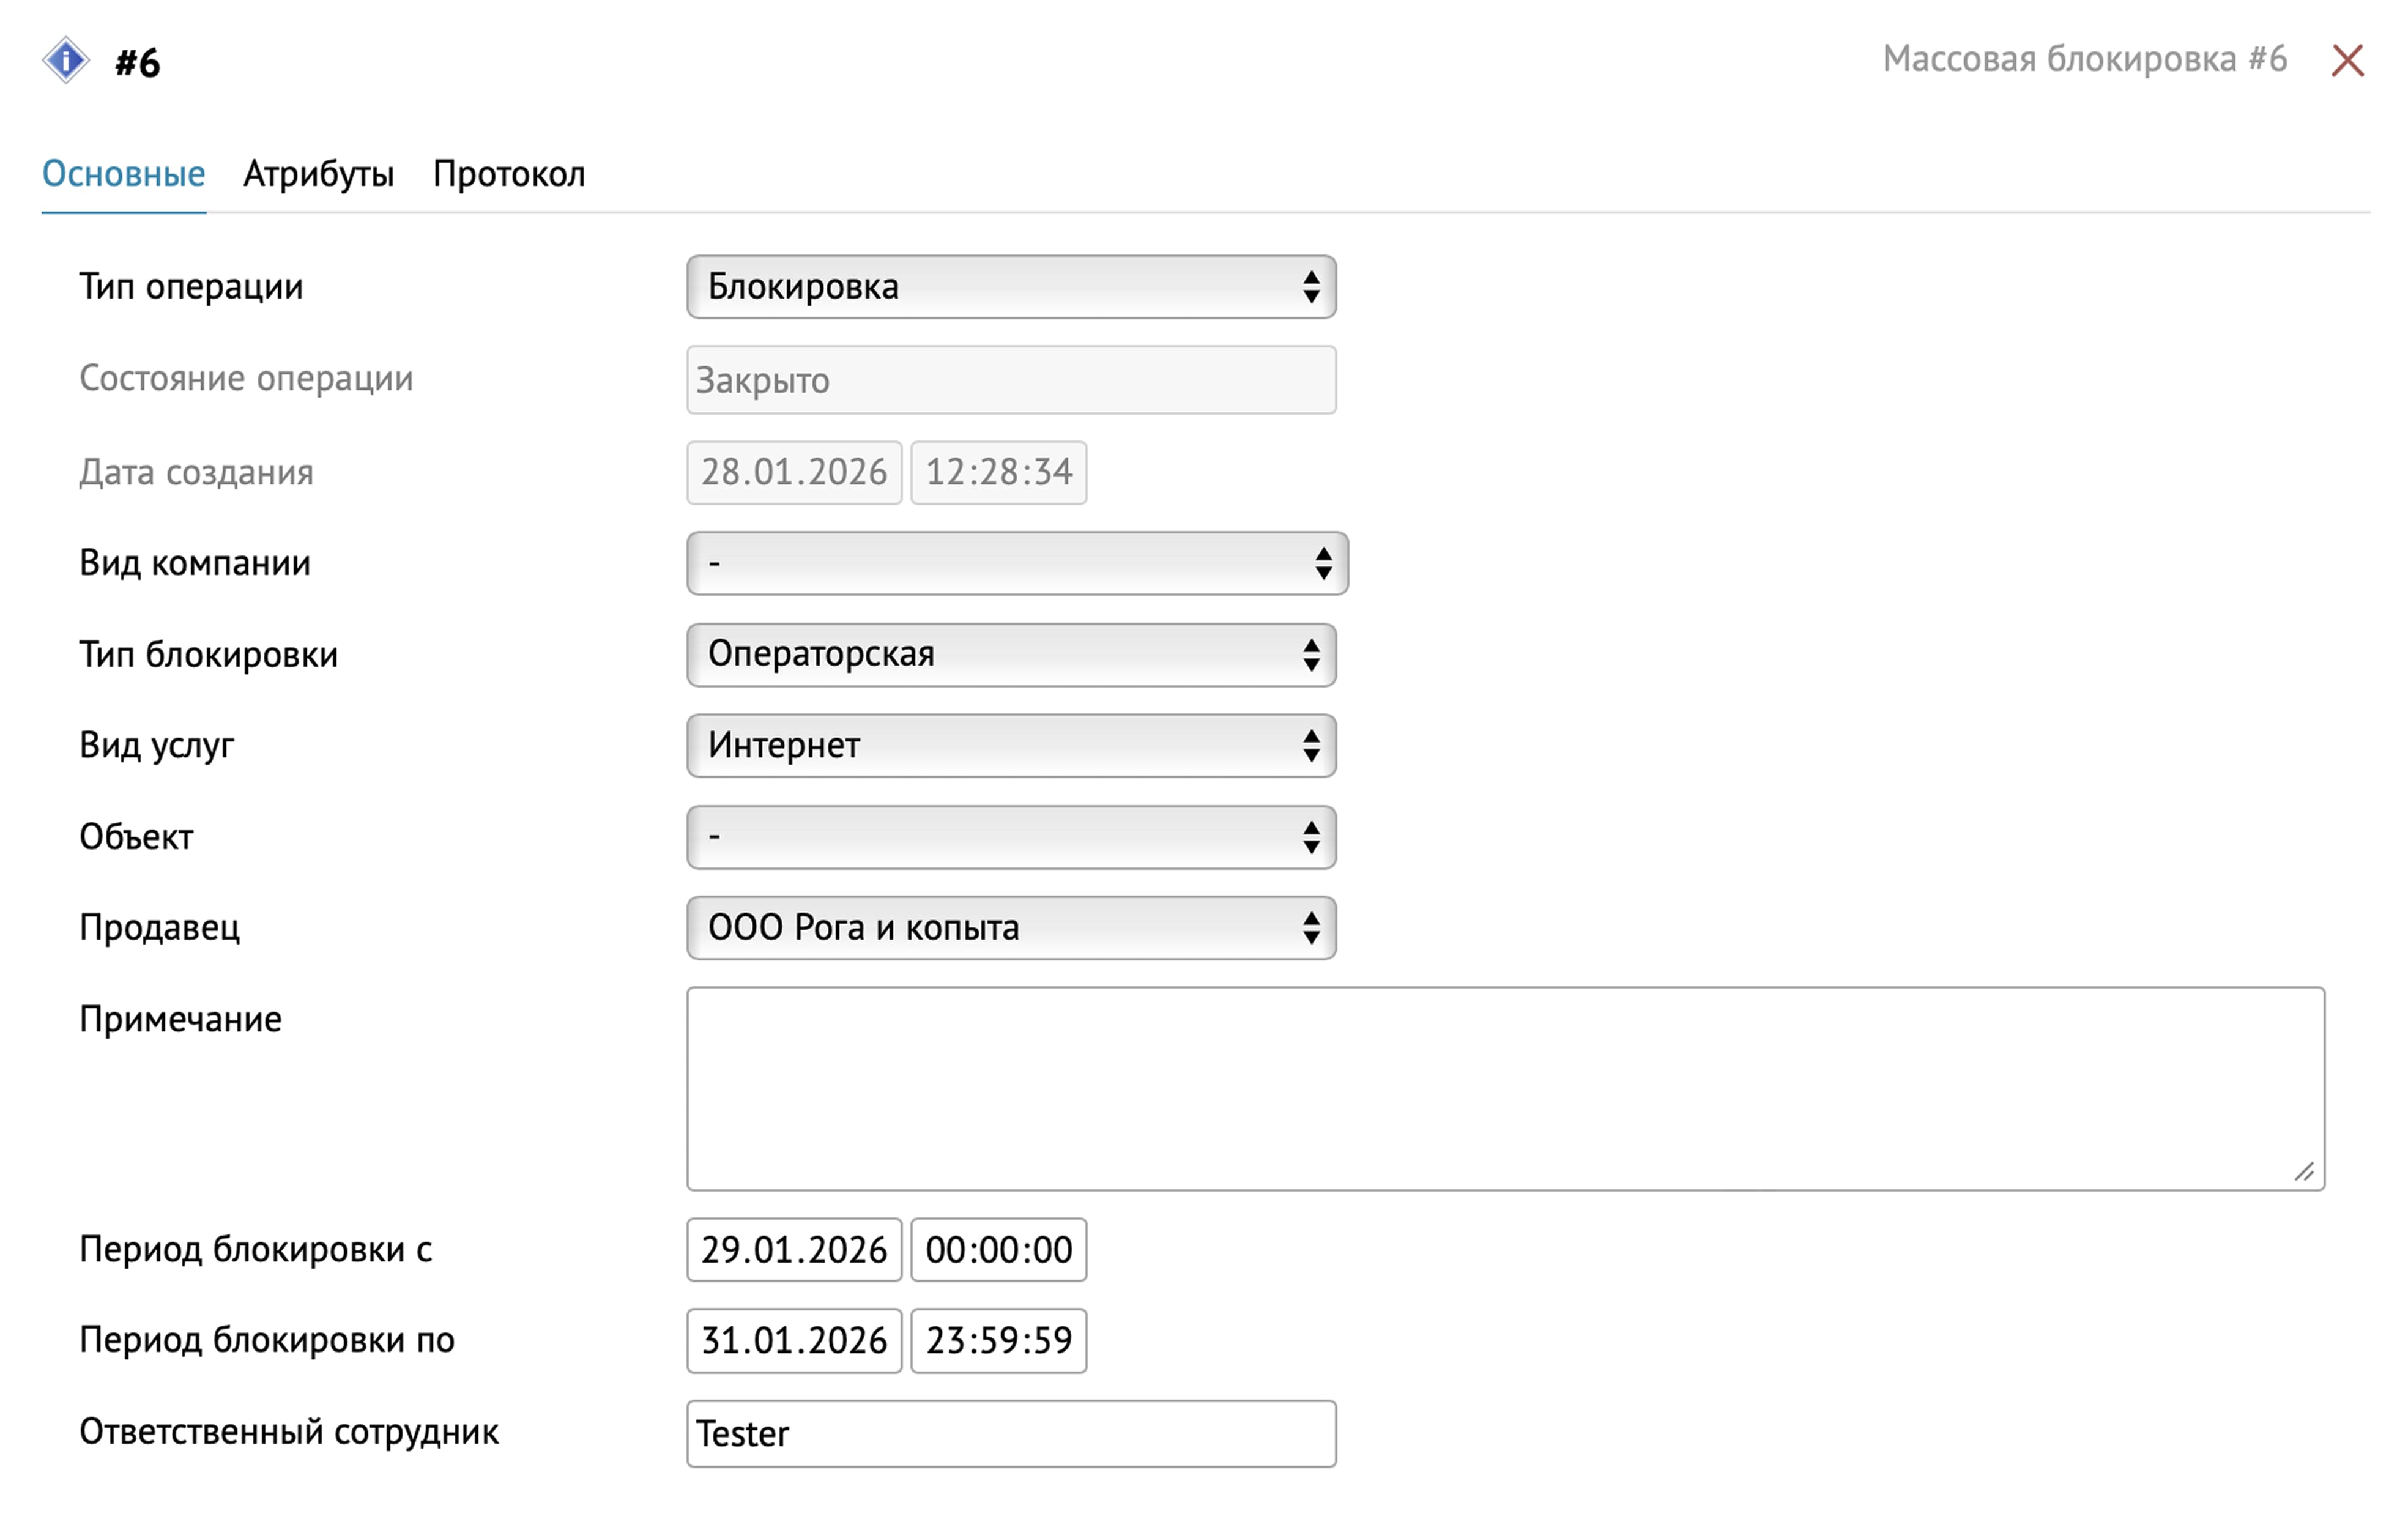Viewport: 2408px width, 1522px height.
Task: Click the block start time 00:00:00 field
Action: point(998,1250)
